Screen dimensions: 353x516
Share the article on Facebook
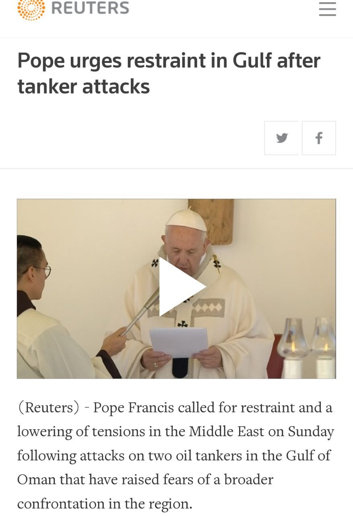(319, 138)
